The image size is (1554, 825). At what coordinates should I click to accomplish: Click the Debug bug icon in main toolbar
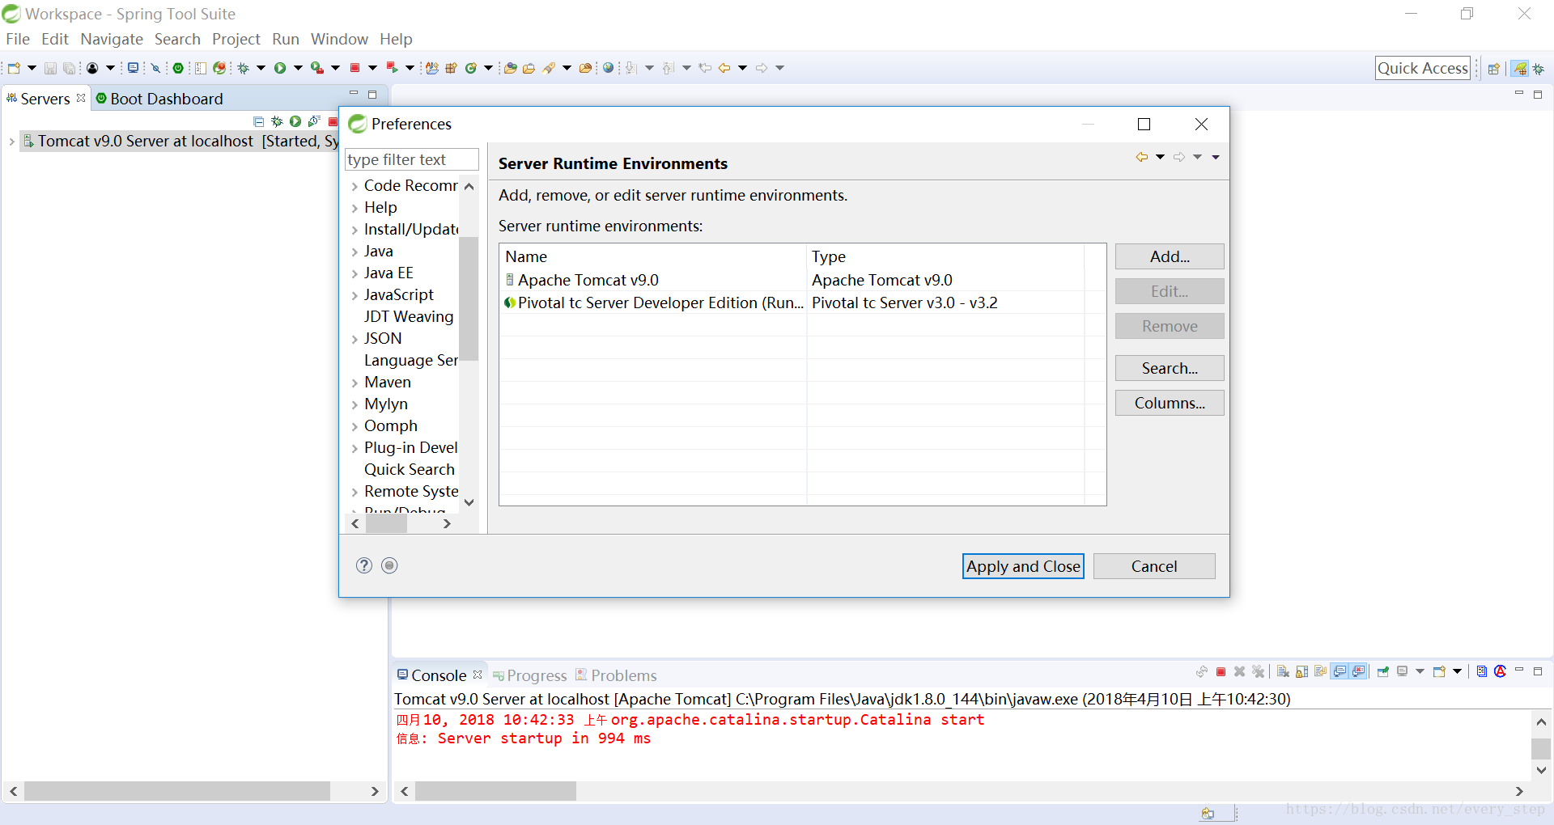243,68
